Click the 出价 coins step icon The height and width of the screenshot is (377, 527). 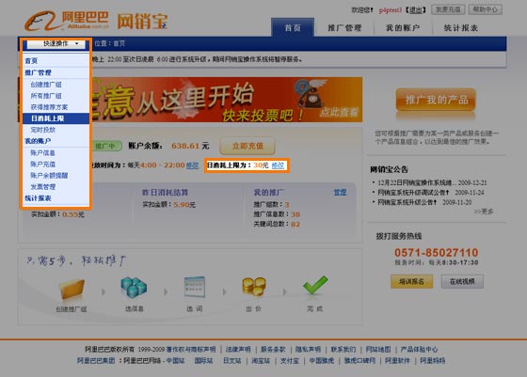[x=254, y=287]
